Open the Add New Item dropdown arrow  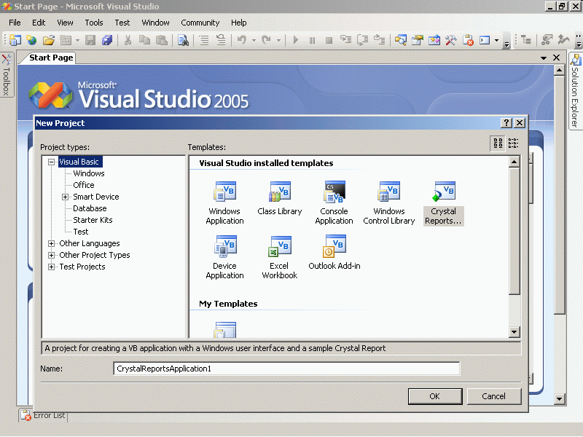(x=77, y=40)
